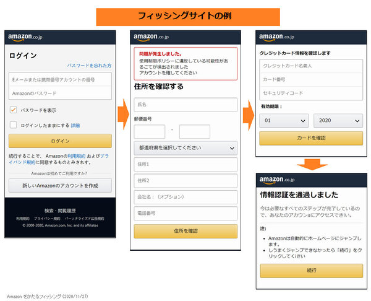The width and height of the screenshot is (371, 301).
Task: Click 検索・閲覧履歴 in the login page footer
Action: (60, 211)
